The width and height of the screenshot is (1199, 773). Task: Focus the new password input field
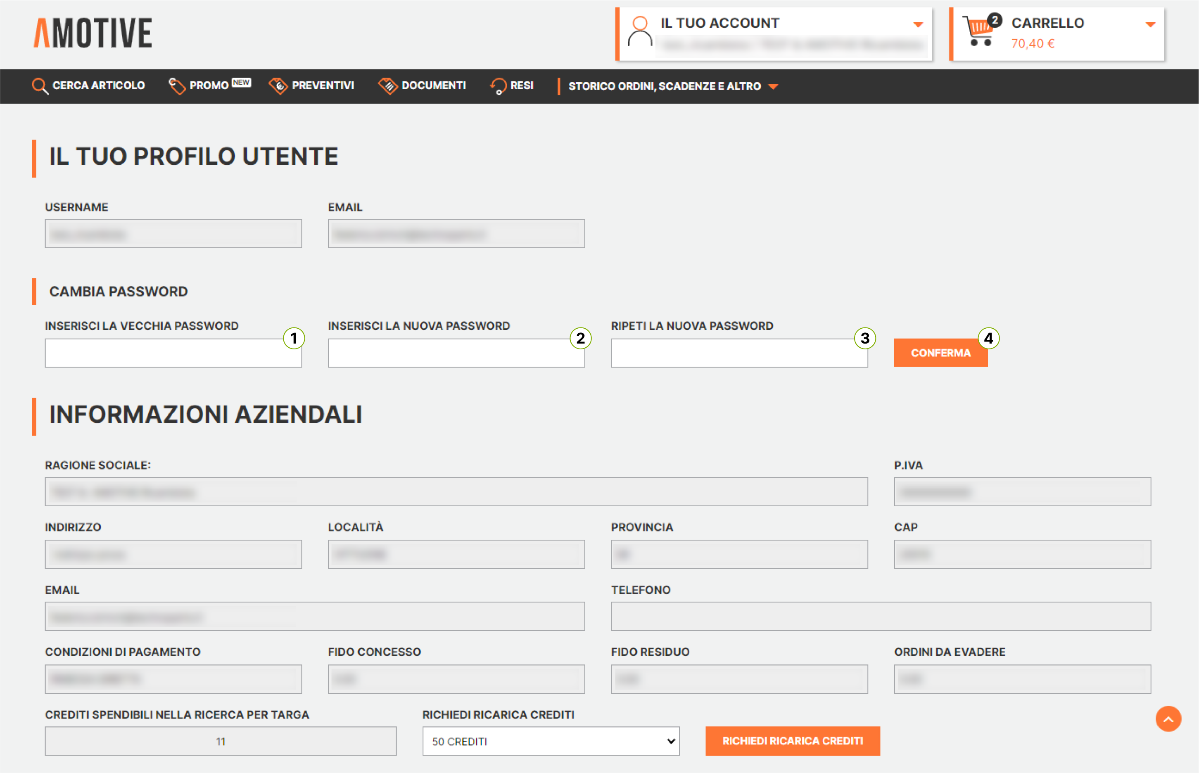pyautogui.click(x=456, y=353)
